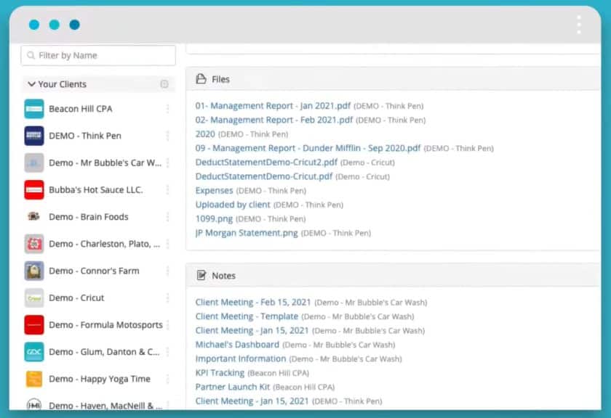
Task: Open the Important Information note
Action: (x=241, y=358)
